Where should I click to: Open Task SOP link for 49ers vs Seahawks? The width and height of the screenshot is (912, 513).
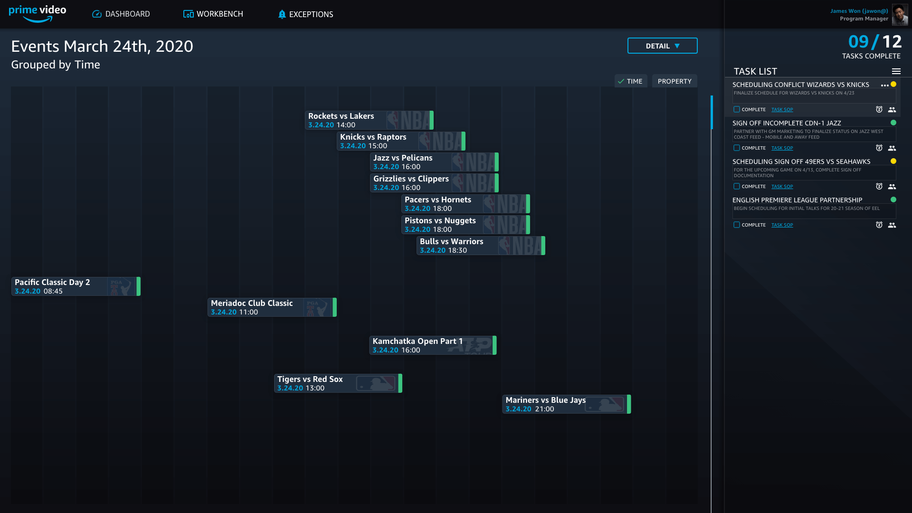[x=782, y=187]
